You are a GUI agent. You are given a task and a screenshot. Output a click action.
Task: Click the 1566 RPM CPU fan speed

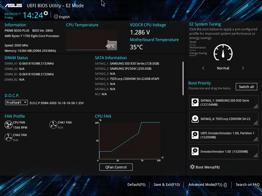[x=20, y=128]
